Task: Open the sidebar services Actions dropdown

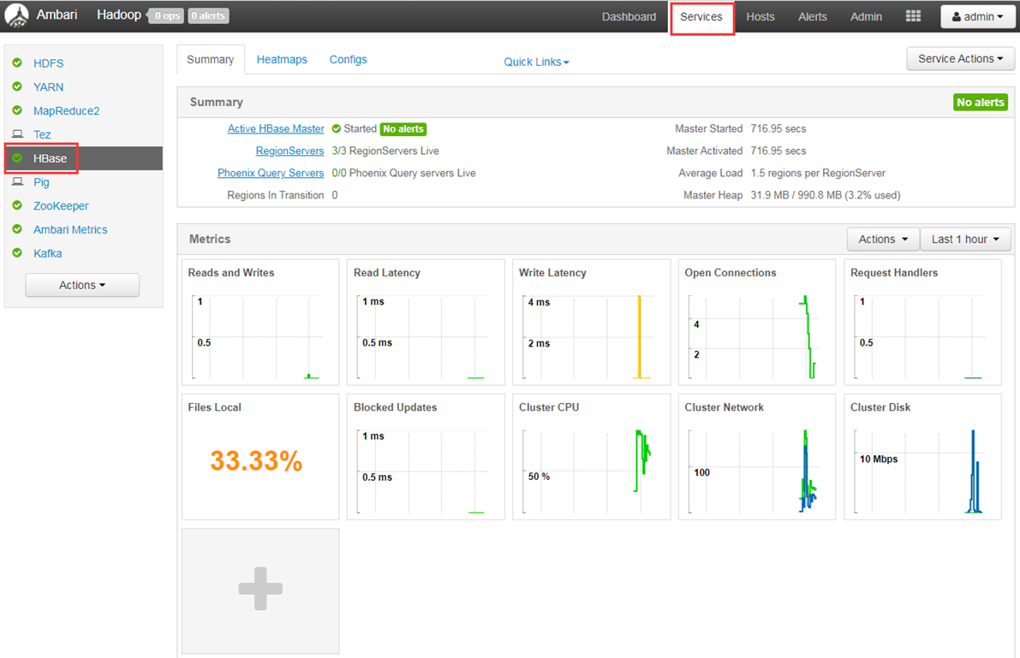Action: (x=82, y=285)
